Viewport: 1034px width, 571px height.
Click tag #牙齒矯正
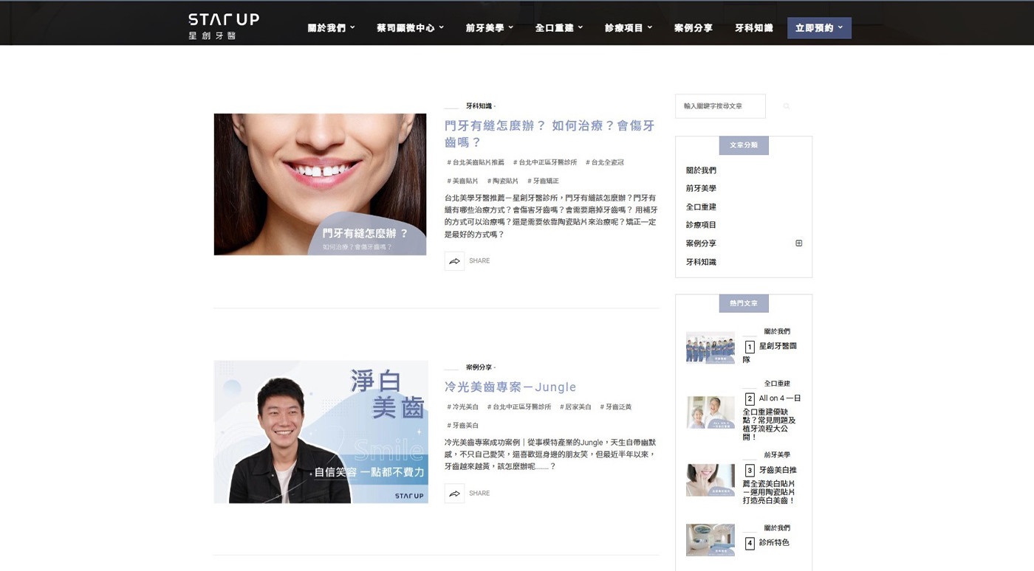click(x=543, y=181)
